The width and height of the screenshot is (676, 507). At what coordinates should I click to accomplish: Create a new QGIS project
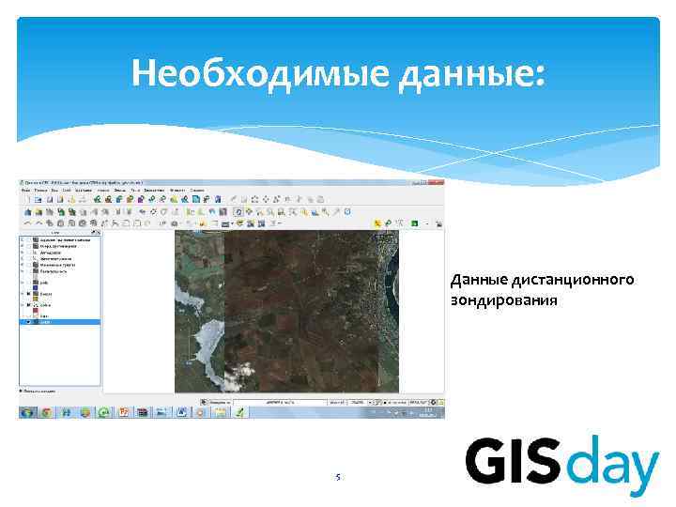(29, 200)
